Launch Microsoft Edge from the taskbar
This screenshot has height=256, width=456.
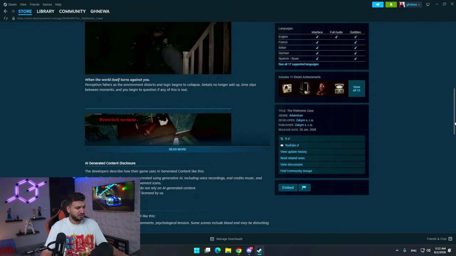pyautogui.click(x=218, y=250)
